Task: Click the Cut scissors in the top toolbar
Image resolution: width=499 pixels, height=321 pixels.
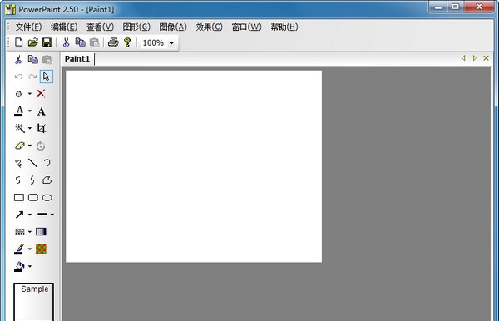Action: 67,42
